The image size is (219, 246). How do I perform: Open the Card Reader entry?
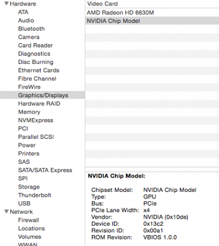36,45
